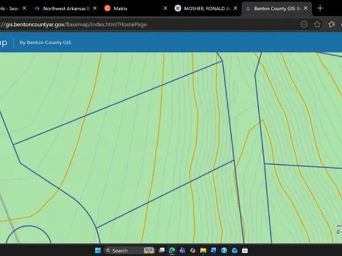Add this page to favorites with the star

pos(317,24)
